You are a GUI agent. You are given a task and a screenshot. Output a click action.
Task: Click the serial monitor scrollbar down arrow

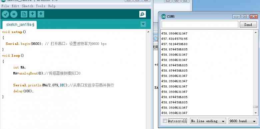(256, 113)
